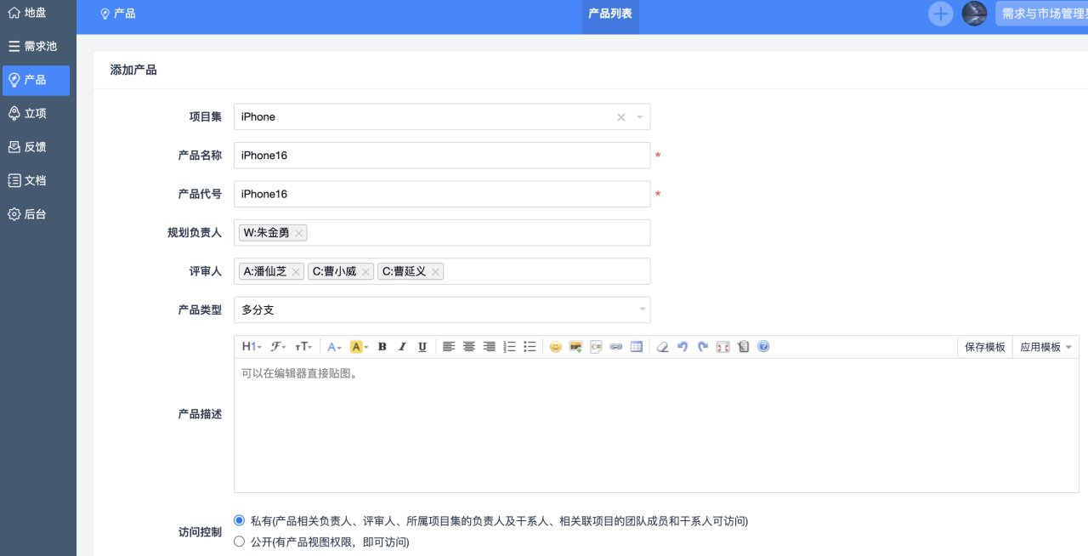
Task: Click the blue plus icon in header
Action: [940, 14]
